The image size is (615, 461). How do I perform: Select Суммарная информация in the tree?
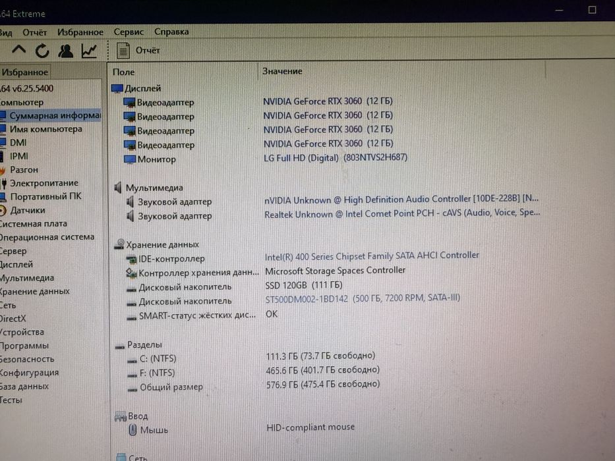[51, 116]
